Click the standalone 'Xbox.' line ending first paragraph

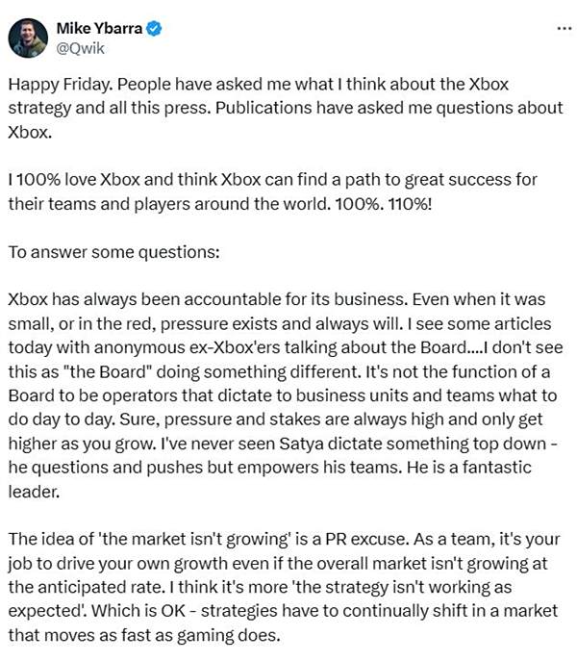tap(30, 133)
